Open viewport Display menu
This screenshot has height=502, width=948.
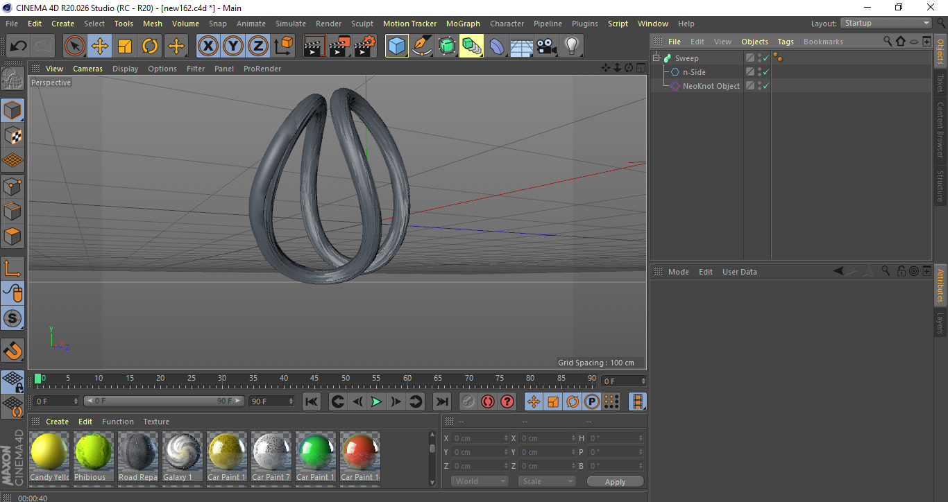point(125,69)
